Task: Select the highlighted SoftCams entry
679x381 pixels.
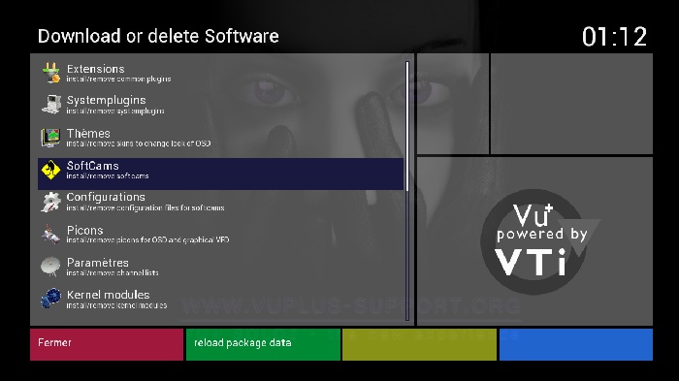Action: click(x=221, y=174)
